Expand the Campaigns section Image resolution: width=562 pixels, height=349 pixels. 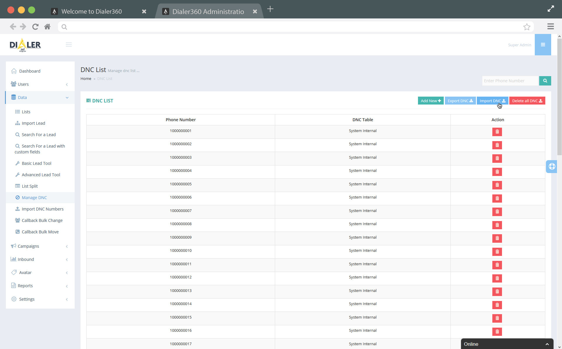29,246
